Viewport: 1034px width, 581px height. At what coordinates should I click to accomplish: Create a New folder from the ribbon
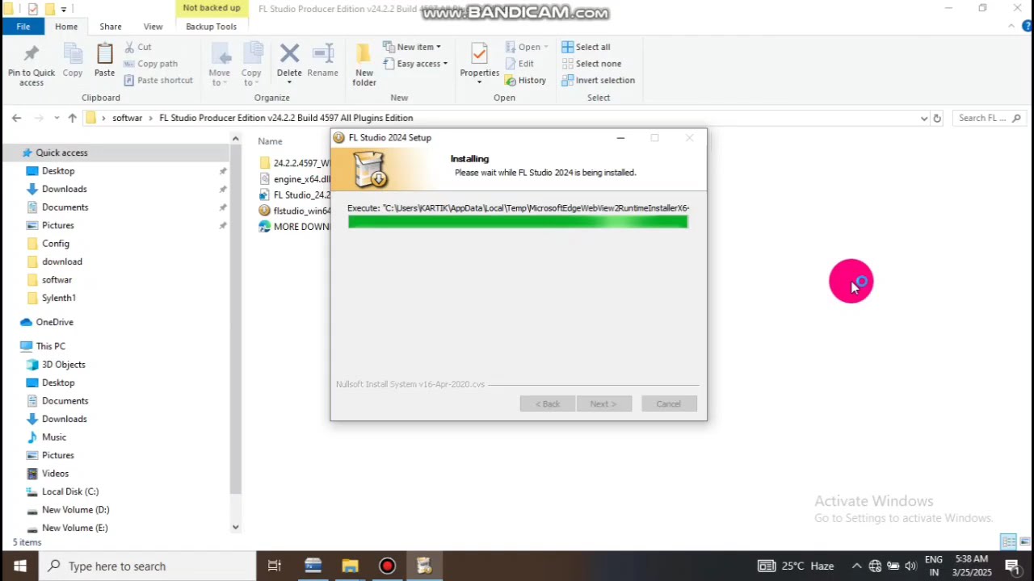pyautogui.click(x=364, y=65)
